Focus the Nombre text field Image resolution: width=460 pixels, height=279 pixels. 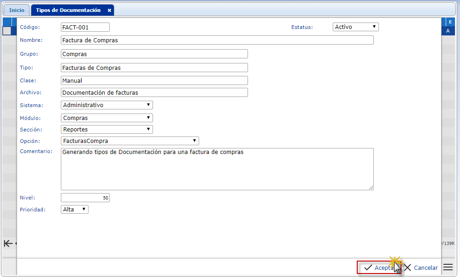click(217, 40)
